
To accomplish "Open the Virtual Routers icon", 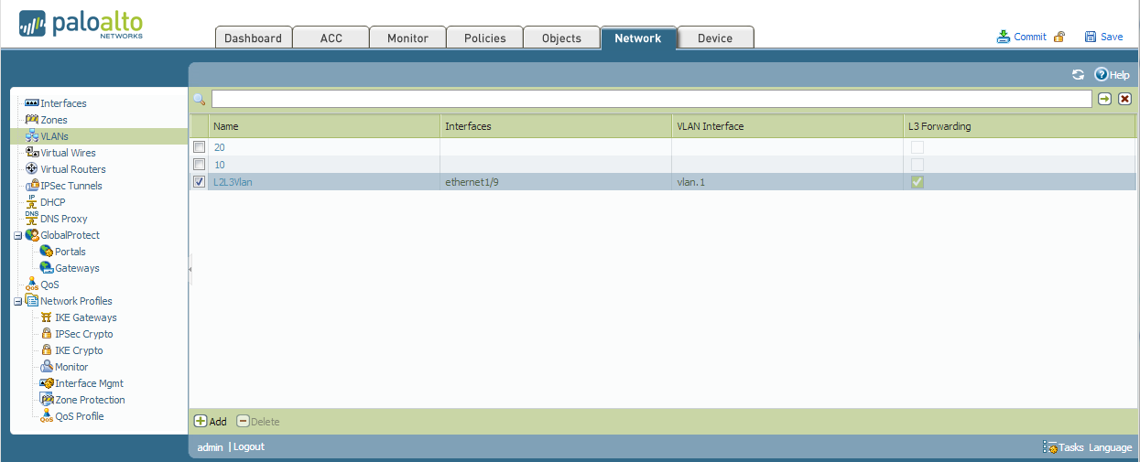I will (32, 169).
